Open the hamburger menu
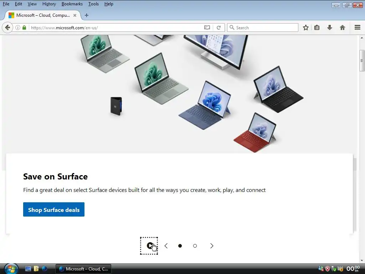 pos(358,27)
